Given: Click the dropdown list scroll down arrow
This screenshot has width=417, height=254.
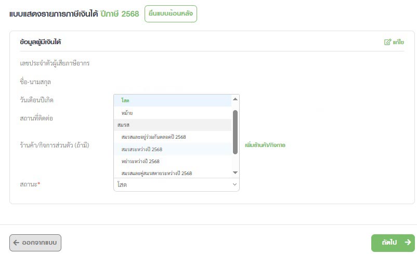Looking at the screenshot, I should coord(235,172).
